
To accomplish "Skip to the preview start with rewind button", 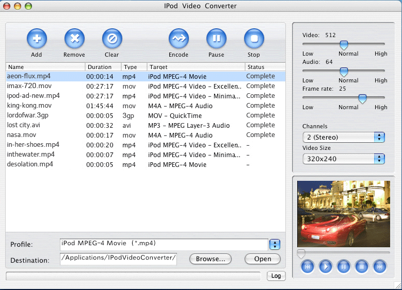I will point(308,267).
